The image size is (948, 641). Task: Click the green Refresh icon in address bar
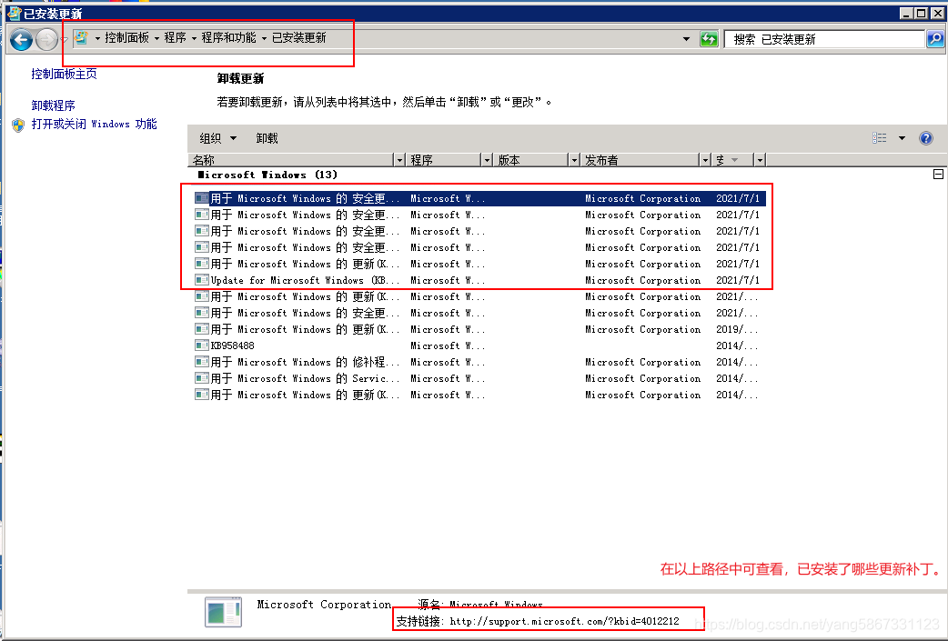709,39
